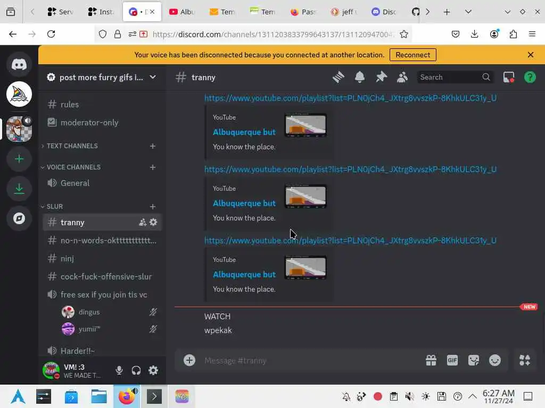Show hidden system tray icons arrow
Viewport: 545px width, 408px height.
tap(473, 396)
